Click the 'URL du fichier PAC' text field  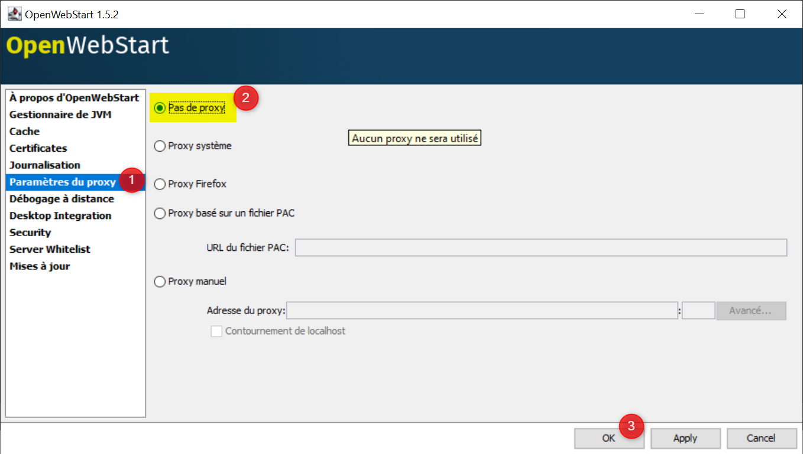(540, 248)
